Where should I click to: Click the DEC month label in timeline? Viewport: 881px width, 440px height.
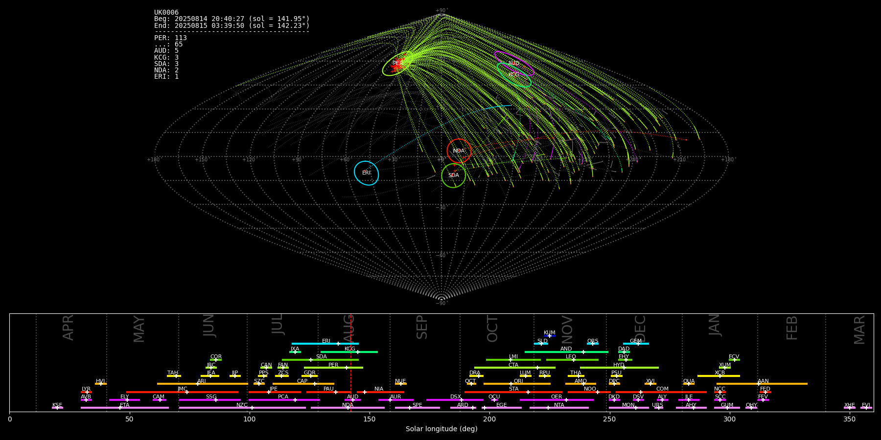point(640,328)
